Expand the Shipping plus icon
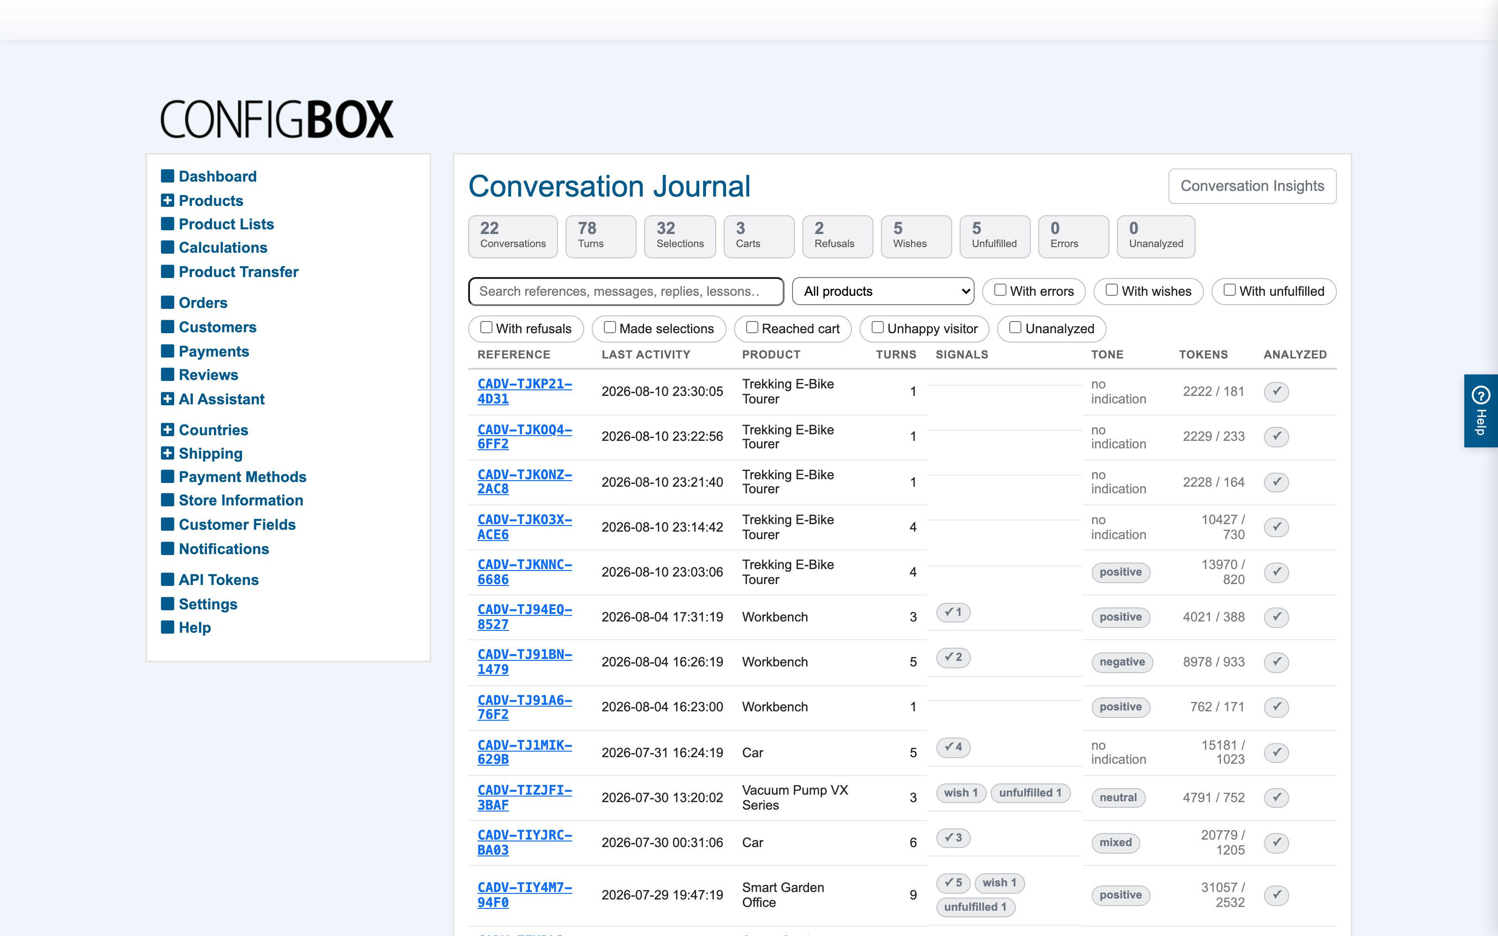Image resolution: width=1498 pixels, height=936 pixels. 167,453
